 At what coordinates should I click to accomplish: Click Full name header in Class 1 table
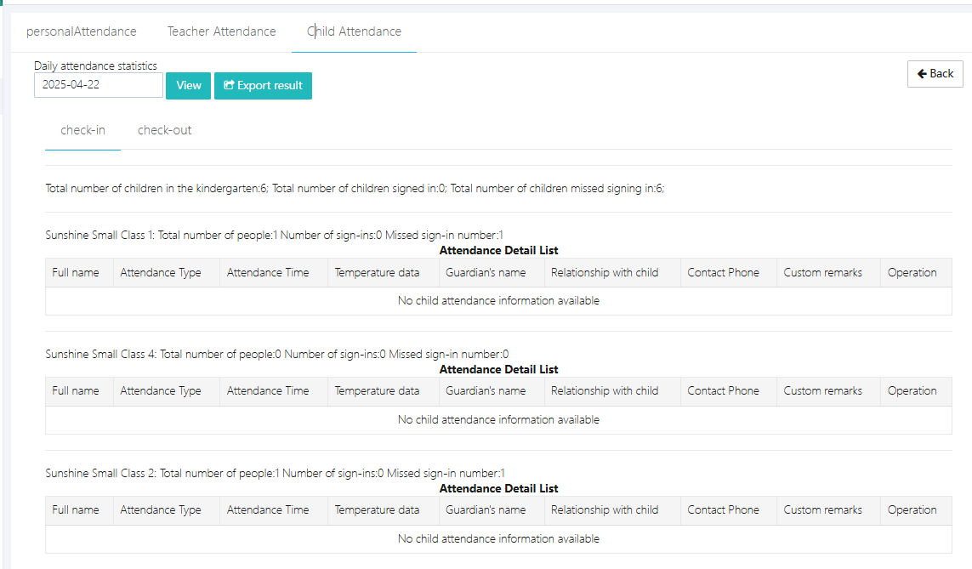(x=76, y=273)
